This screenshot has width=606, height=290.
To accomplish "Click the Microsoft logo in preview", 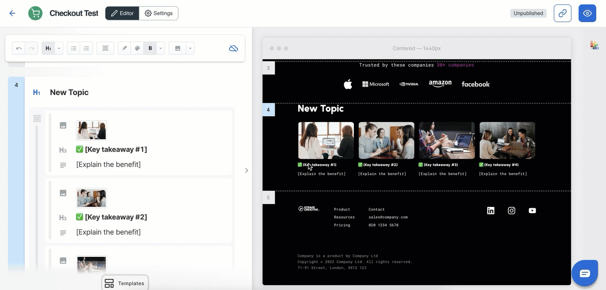I will (376, 84).
